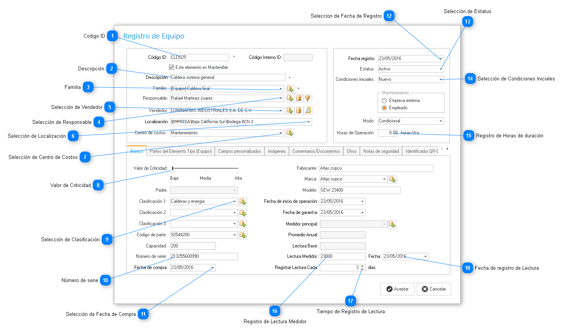565x334 pixels.
Task: Open the Modo dropdown showing Condicional
Action: (x=441, y=121)
